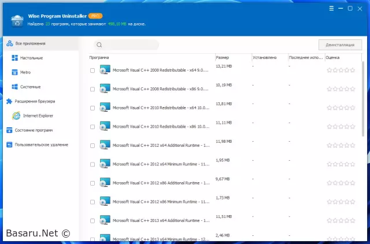Click icon of Visual C++ 2012 x64 Additional Runtime
Image resolution: width=370 pixels, height=244 pixels.
pyautogui.click(x=105, y=145)
